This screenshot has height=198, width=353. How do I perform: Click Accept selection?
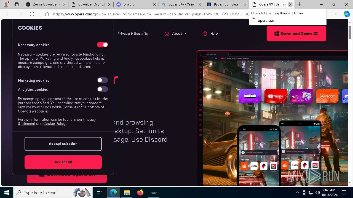[x=63, y=144]
